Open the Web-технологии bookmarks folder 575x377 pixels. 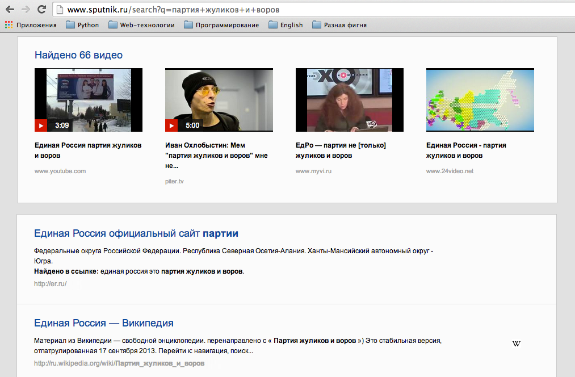point(141,25)
